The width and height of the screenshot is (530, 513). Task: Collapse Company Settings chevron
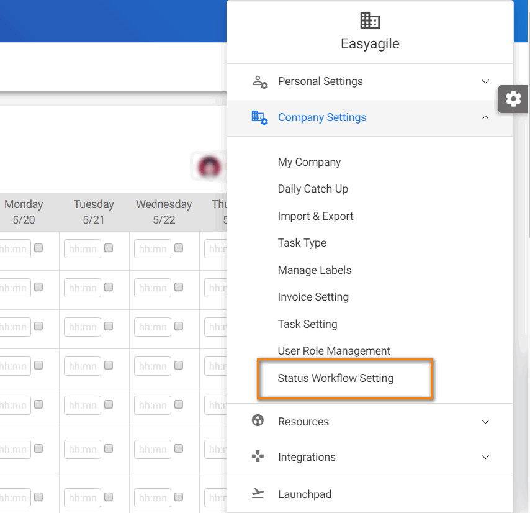[485, 117]
